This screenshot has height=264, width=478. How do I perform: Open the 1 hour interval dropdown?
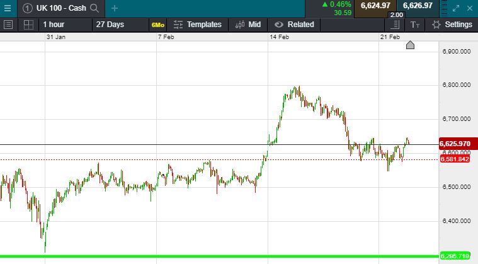(54, 25)
